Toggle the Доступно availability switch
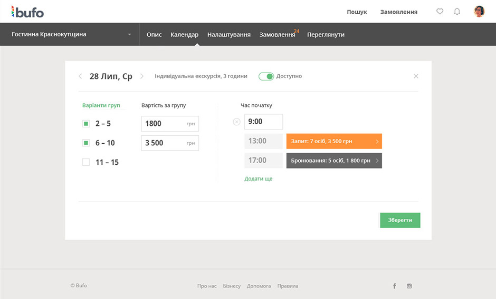Viewport: 496px width, 299px height. coord(266,76)
